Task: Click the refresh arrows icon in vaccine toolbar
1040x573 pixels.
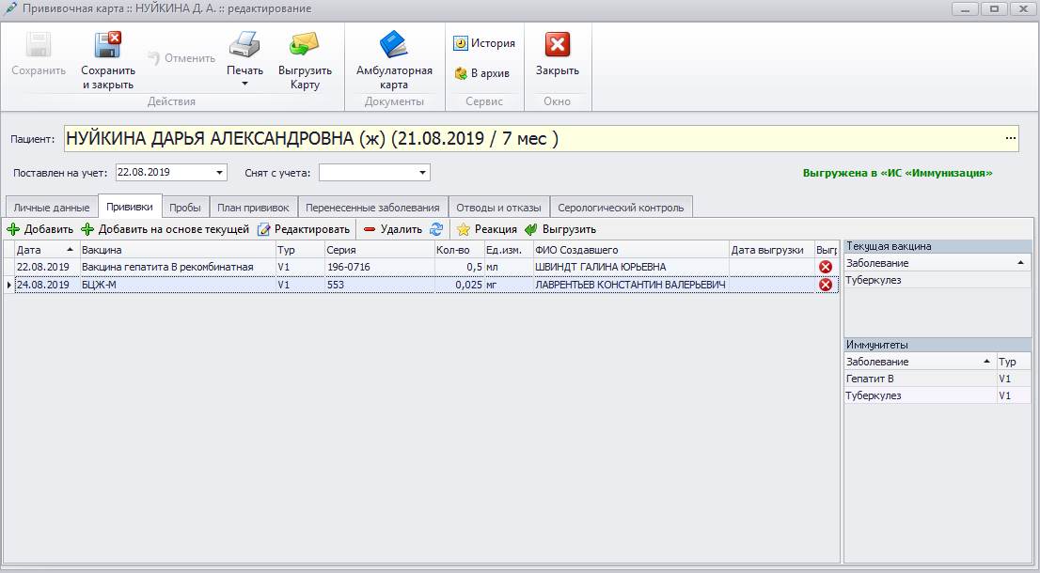Action: point(436,229)
